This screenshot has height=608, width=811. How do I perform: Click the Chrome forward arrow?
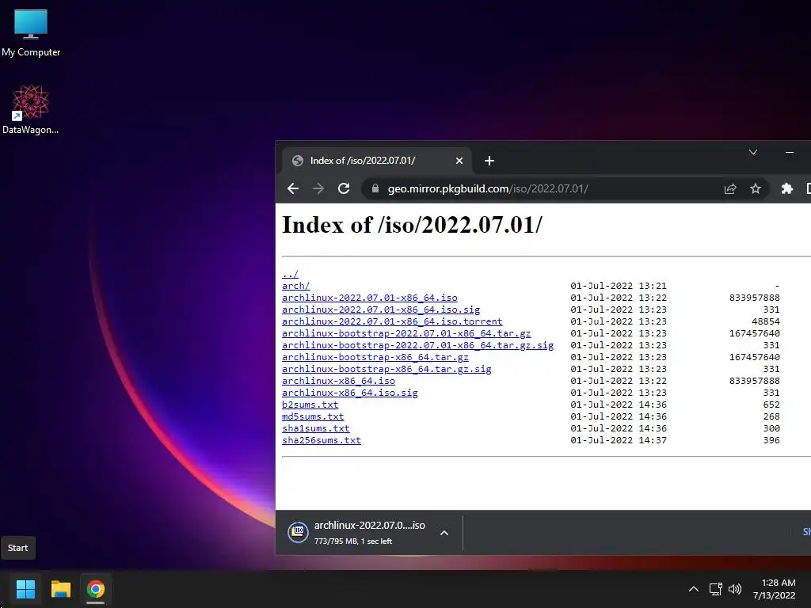(318, 188)
